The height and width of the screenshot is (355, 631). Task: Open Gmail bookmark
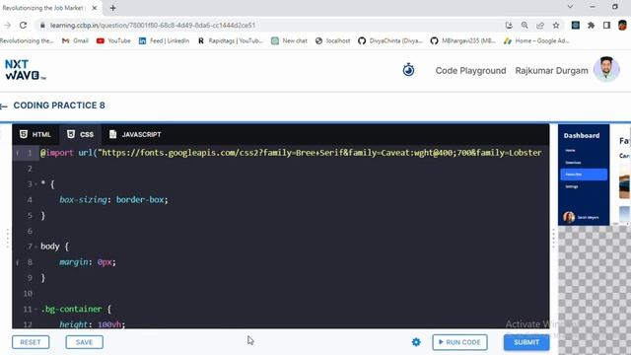coord(75,40)
